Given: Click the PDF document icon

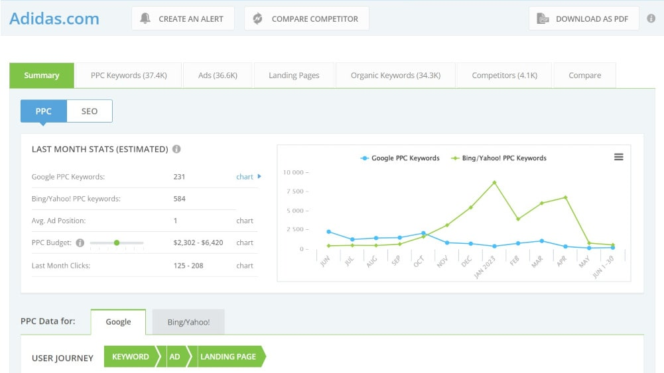Looking at the screenshot, I should (x=543, y=19).
